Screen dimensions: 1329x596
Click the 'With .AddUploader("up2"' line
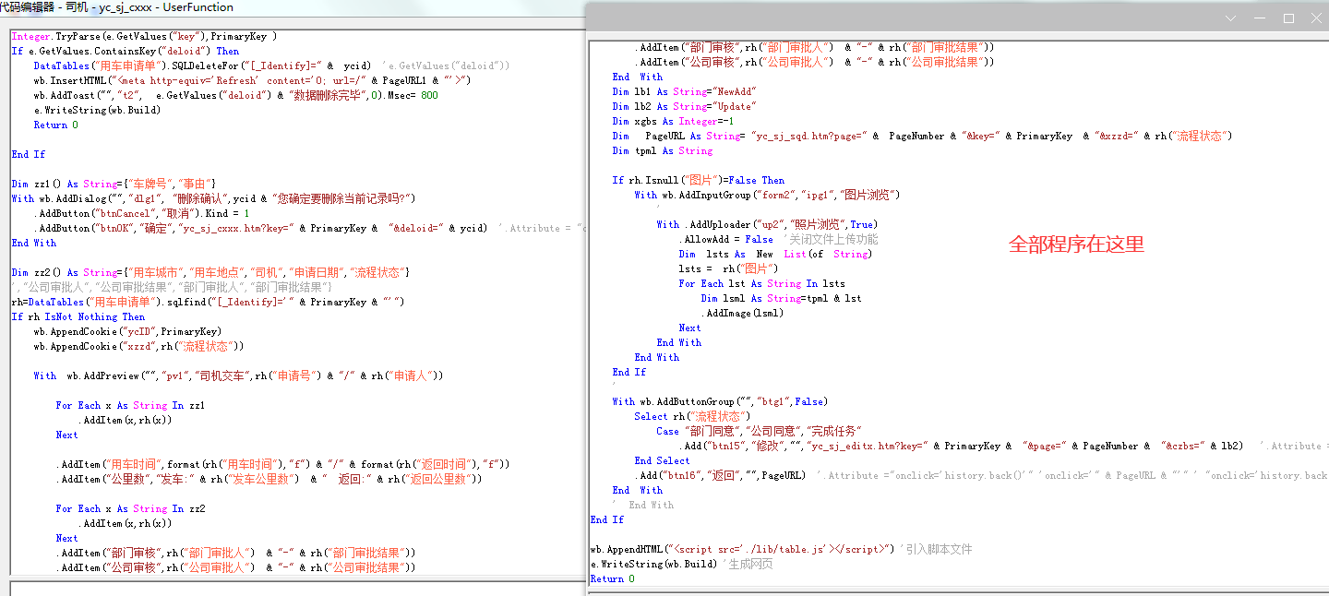767,224
